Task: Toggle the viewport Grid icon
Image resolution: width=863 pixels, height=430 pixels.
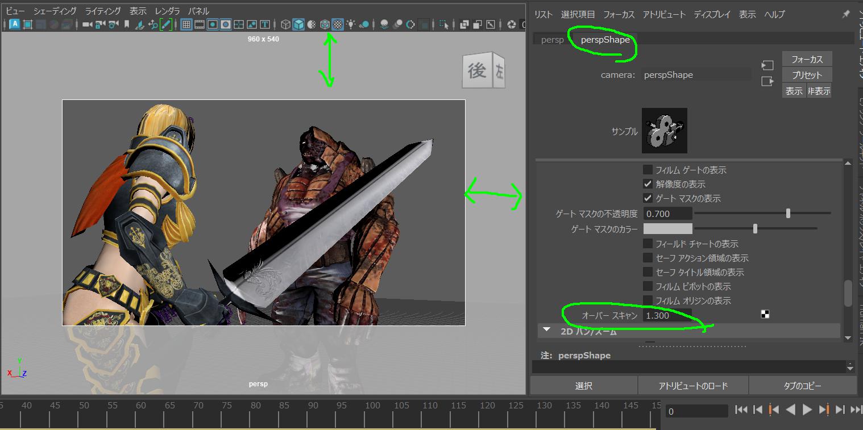Action: (186, 24)
